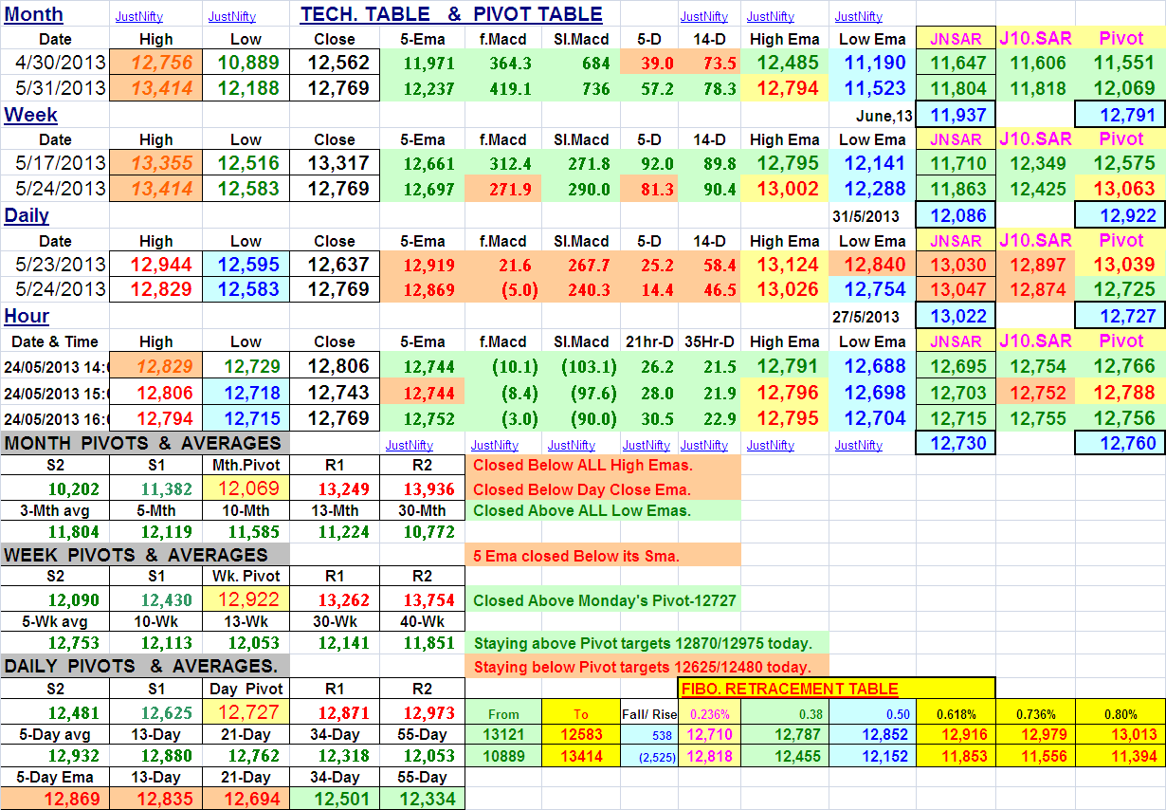Select the 27/5/2013 label cell
1166x810 pixels.
[873, 316]
